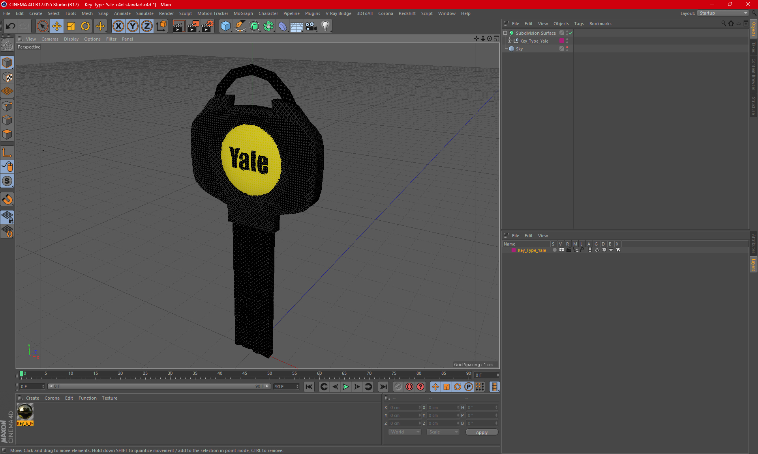The width and height of the screenshot is (758, 454).
Task: Open the MoGraph menu
Action: (x=243, y=13)
